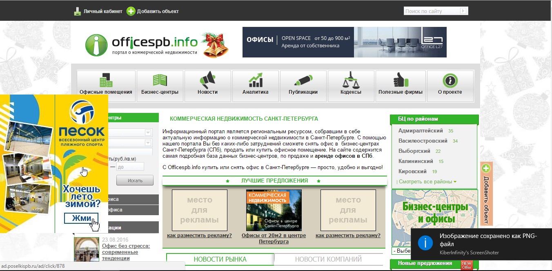Click Лучшие предложения heading
The width and height of the screenshot is (552, 271).
point(274,181)
